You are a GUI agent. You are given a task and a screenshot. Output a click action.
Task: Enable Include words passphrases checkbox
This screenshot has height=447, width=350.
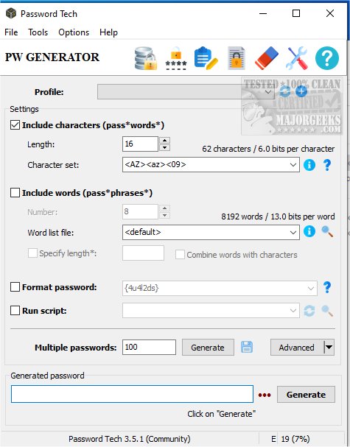15,193
